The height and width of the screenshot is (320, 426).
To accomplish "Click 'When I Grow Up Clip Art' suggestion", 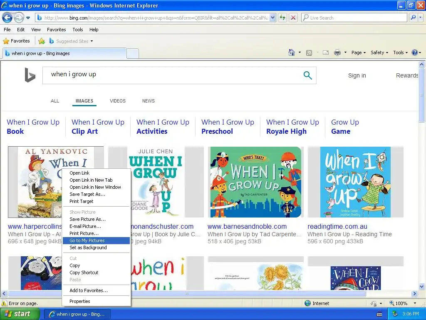I will [98, 127].
